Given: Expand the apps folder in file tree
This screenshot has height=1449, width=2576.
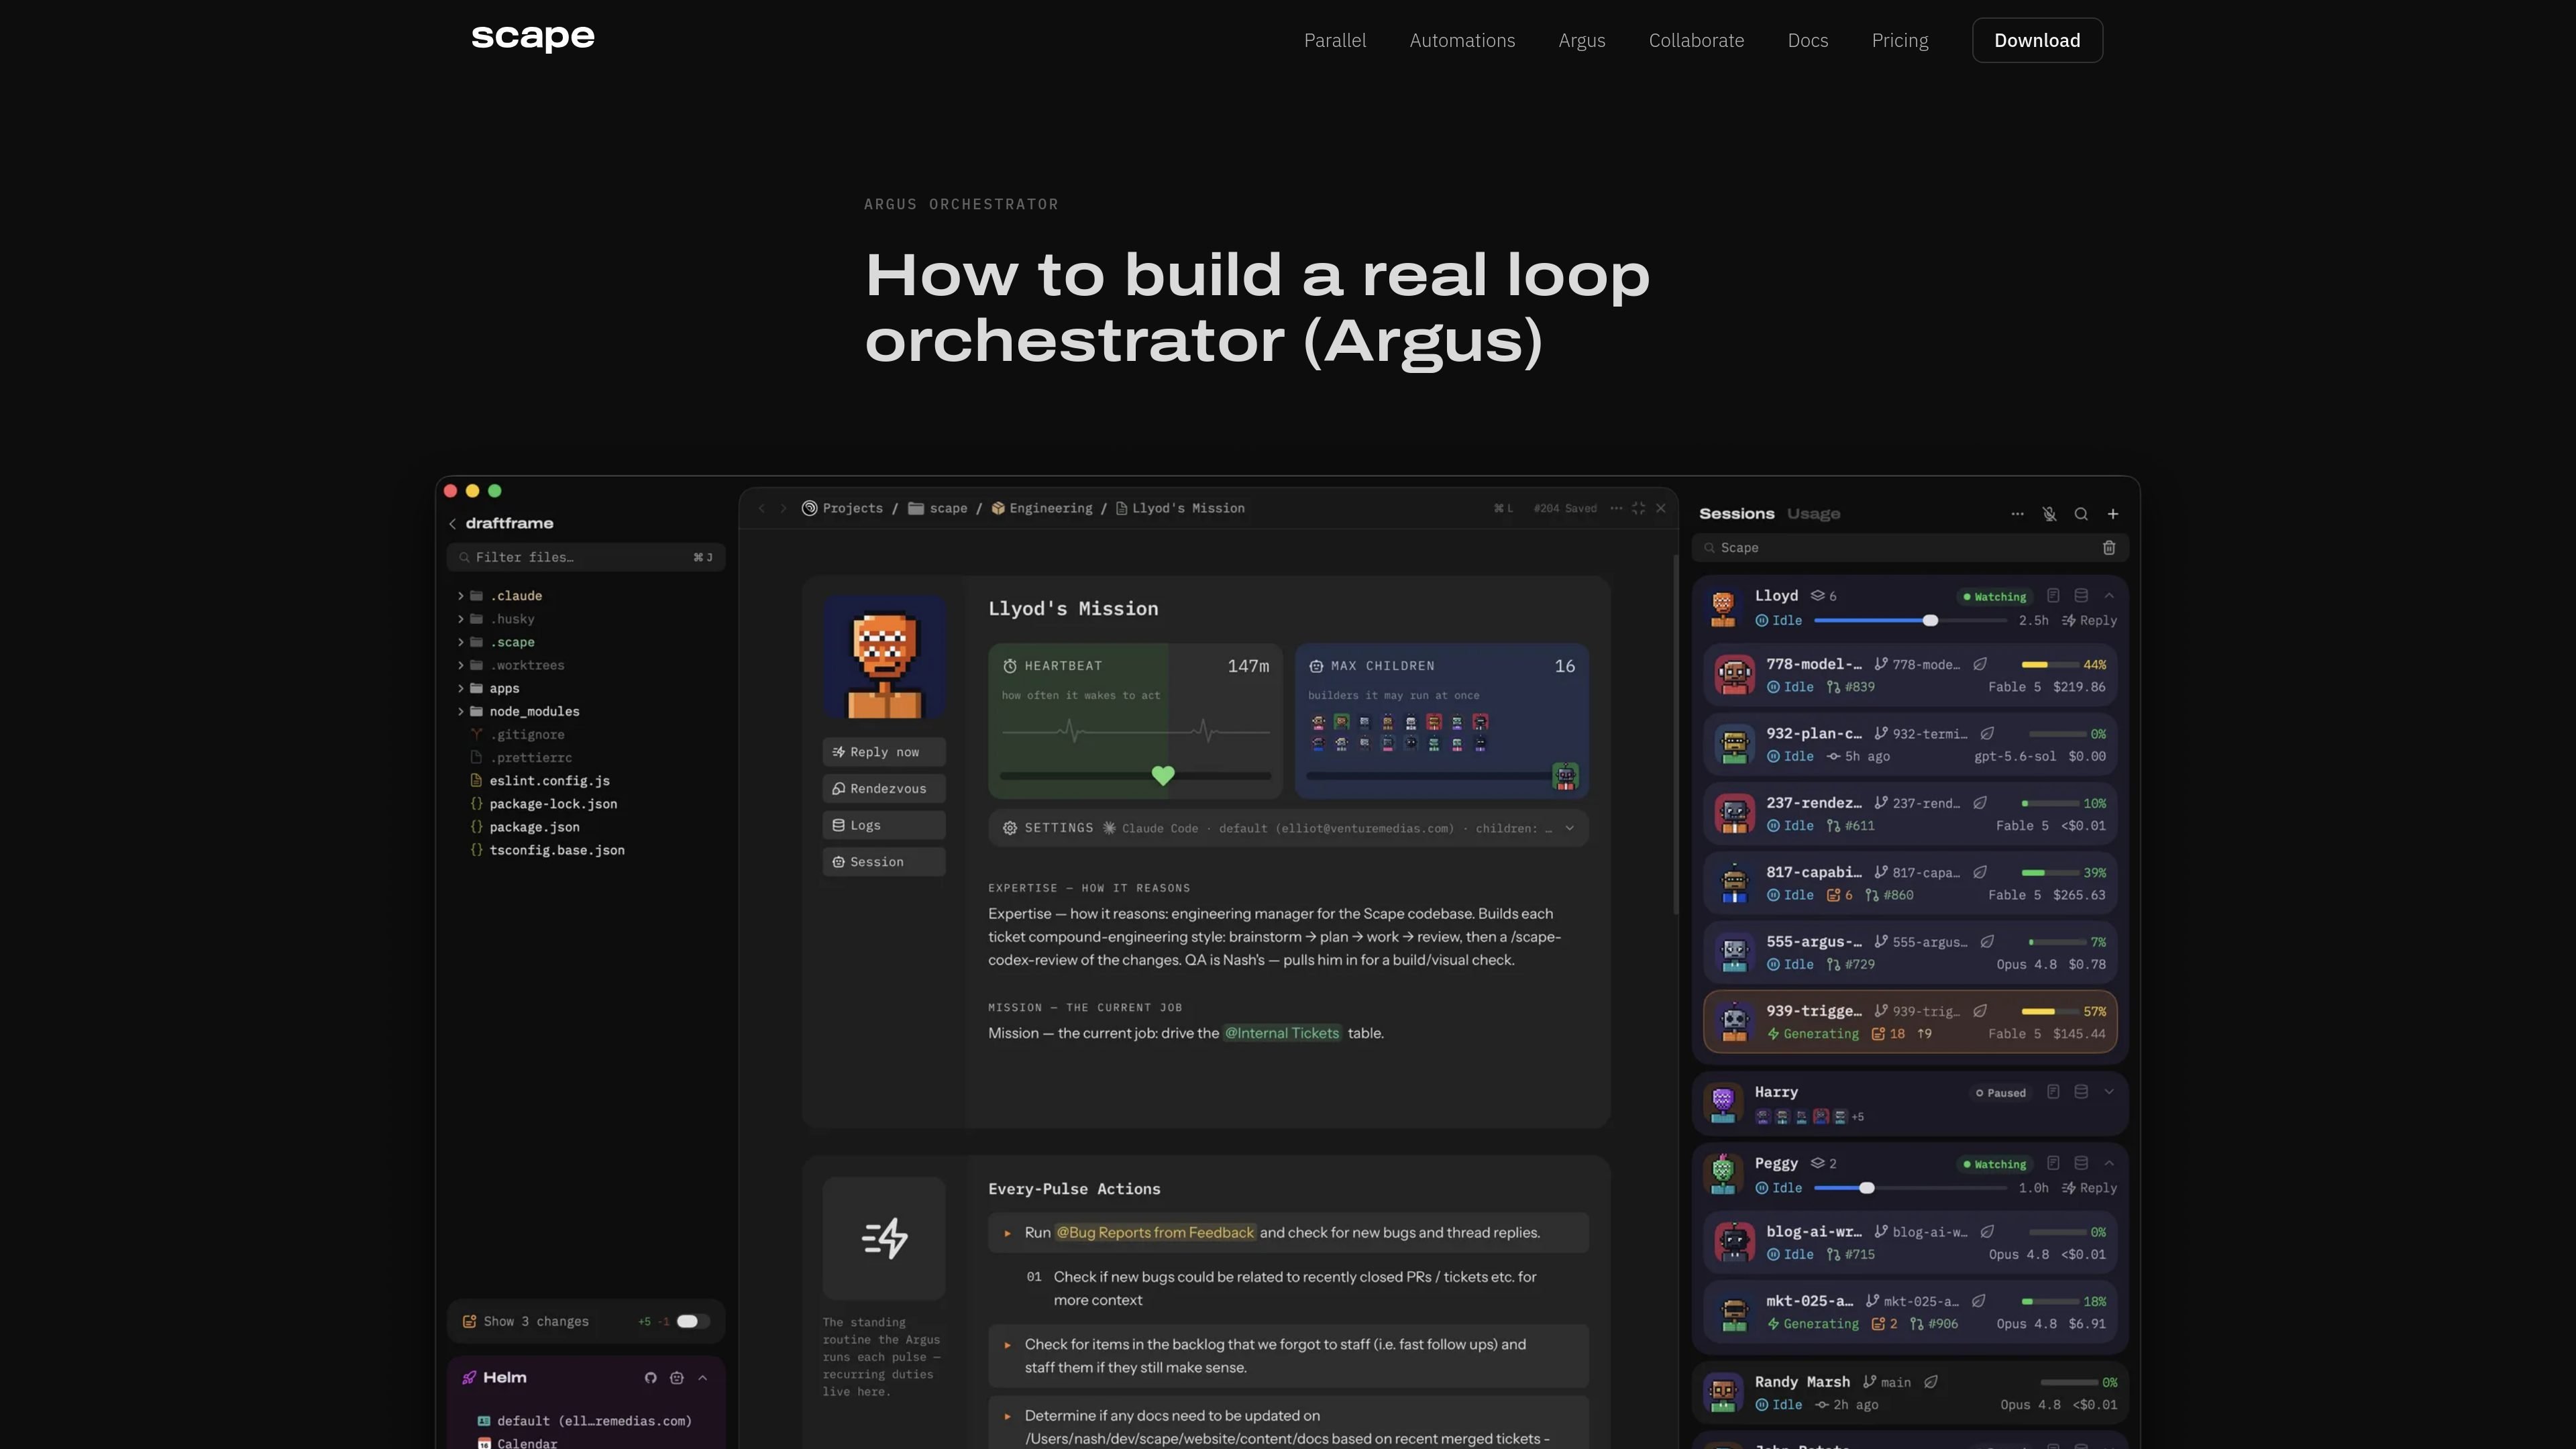Looking at the screenshot, I should [461, 688].
